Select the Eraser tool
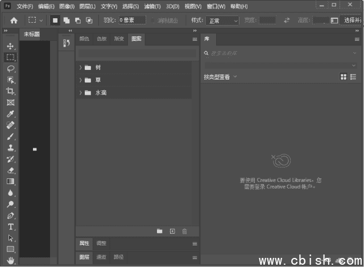 coord(10,170)
